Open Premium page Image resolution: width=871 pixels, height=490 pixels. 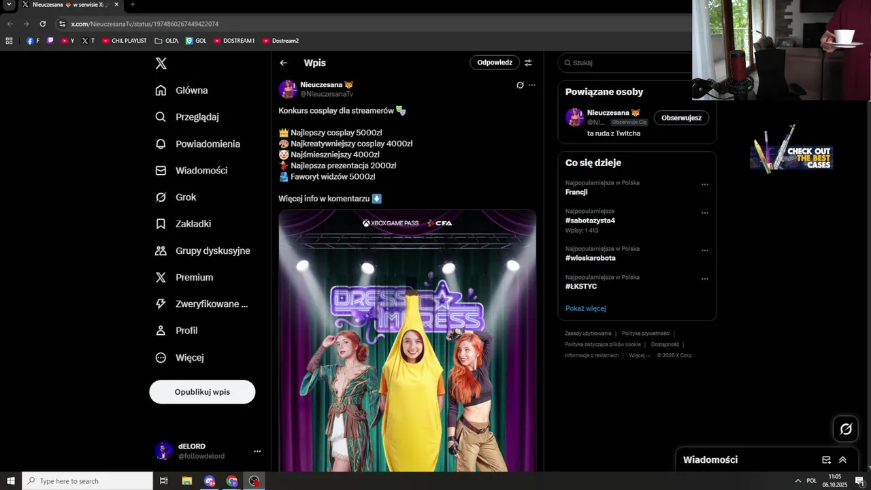pyautogui.click(x=184, y=277)
